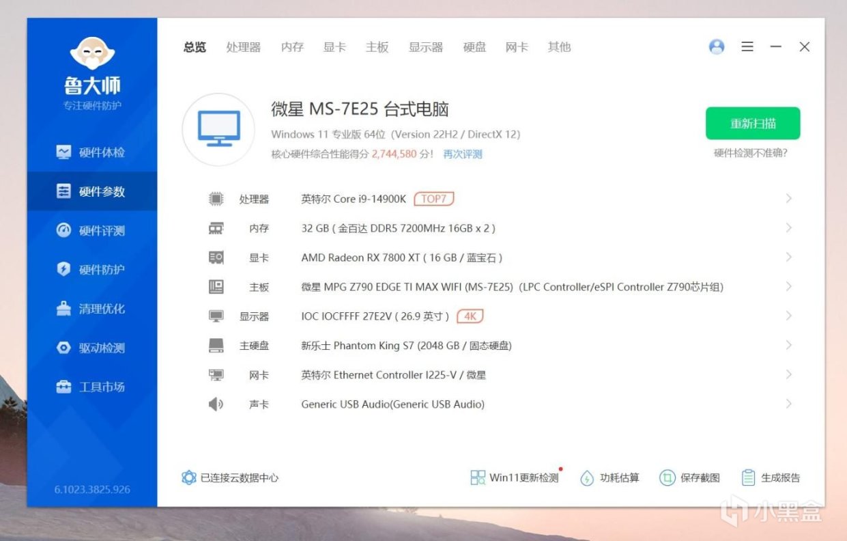Viewport: 847px width, 541px height.
Task: Expand the 显卡 row chevron
Action: 788,257
